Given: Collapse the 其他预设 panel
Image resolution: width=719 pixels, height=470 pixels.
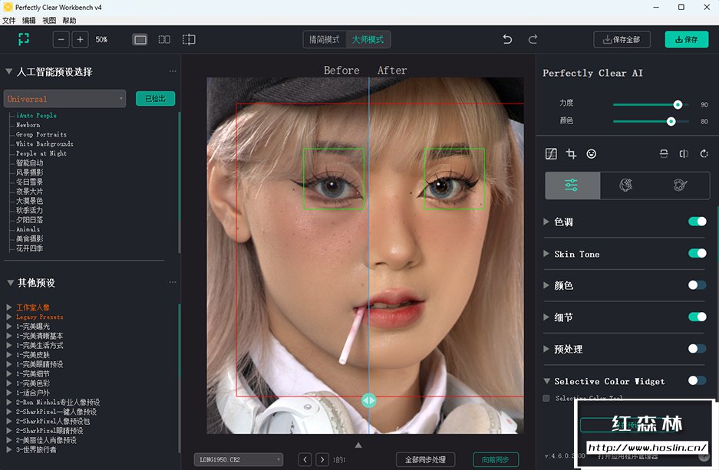Looking at the screenshot, I should (10, 283).
